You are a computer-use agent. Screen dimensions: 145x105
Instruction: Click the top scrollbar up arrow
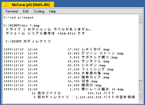[141, 17]
